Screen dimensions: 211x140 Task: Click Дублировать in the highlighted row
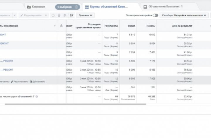click(38, 82)
